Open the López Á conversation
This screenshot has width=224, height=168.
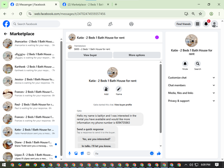(30, 156)
